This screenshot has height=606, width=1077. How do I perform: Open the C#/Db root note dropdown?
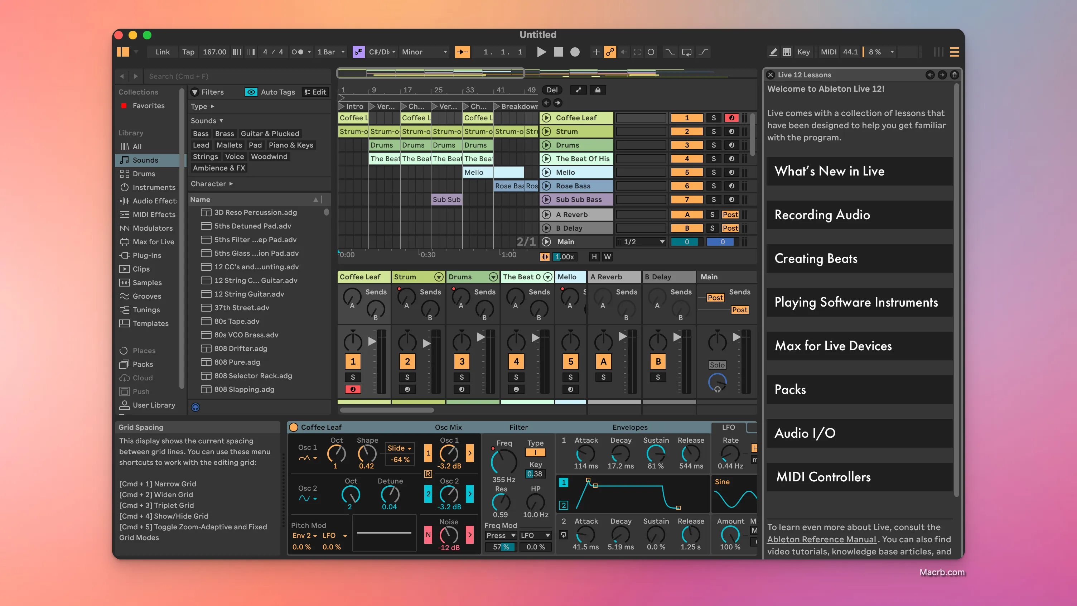click(382, 52)
